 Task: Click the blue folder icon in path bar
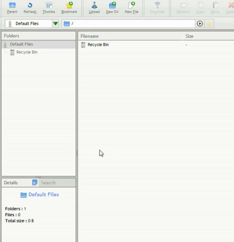pos(67,24)
